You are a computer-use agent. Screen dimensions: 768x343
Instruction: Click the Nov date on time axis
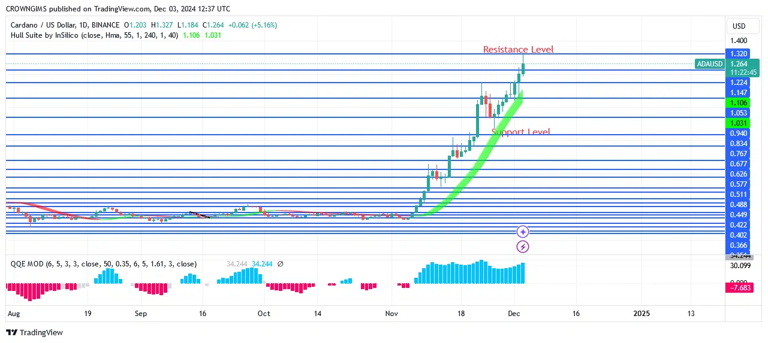point(391,313)
